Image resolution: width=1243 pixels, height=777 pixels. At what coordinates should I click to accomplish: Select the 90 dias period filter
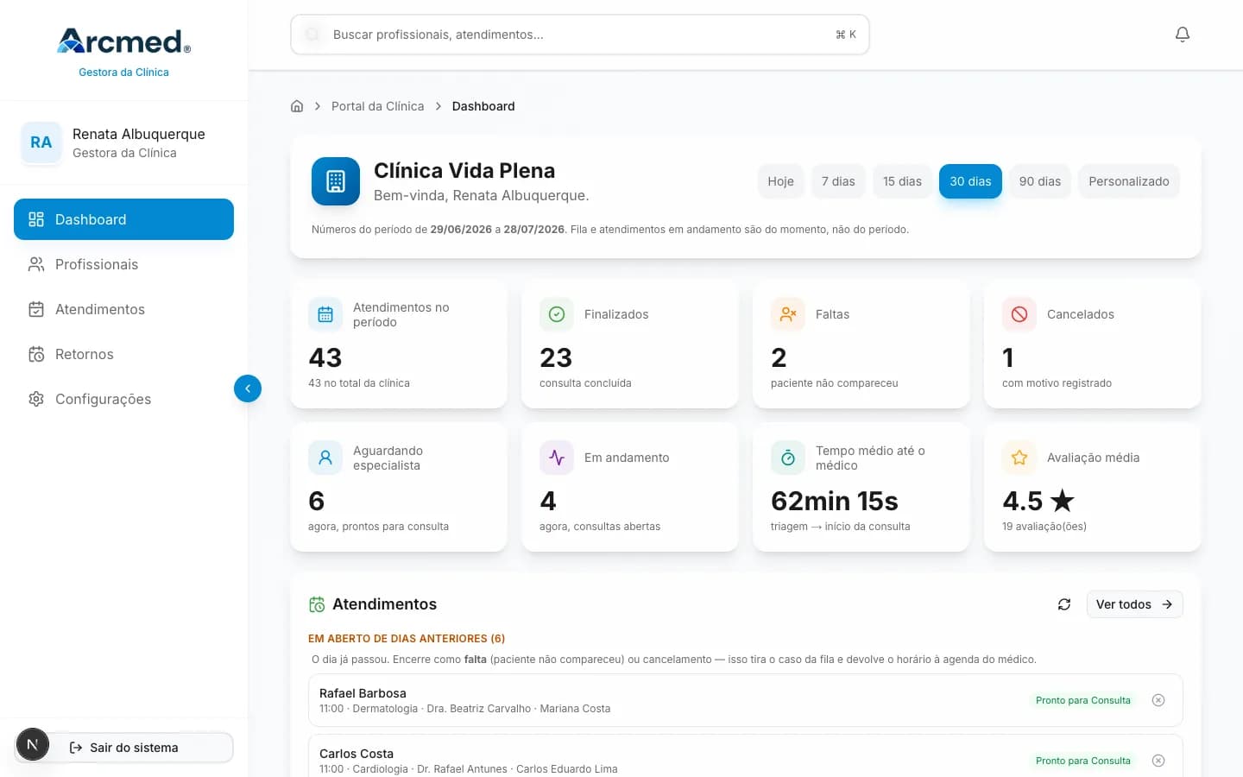[x=1040, y=181]
